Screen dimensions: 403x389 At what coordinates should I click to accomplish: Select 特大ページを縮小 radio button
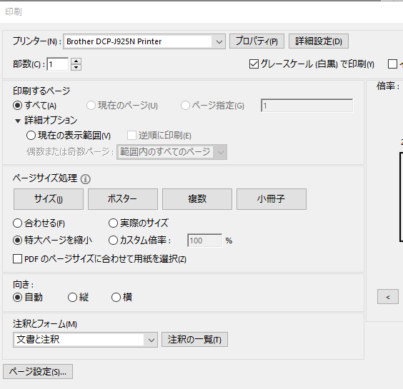point(17,241)
